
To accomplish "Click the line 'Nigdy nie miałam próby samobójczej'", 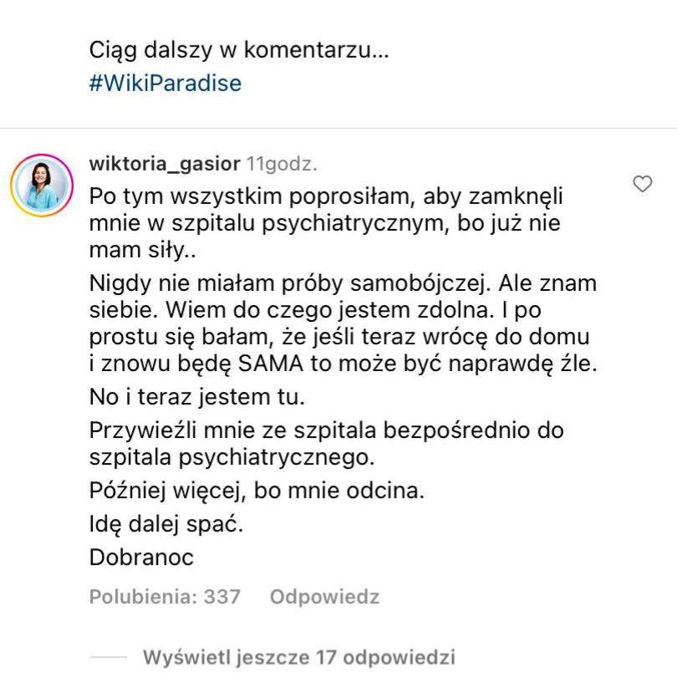I will (x=344, y=283).
